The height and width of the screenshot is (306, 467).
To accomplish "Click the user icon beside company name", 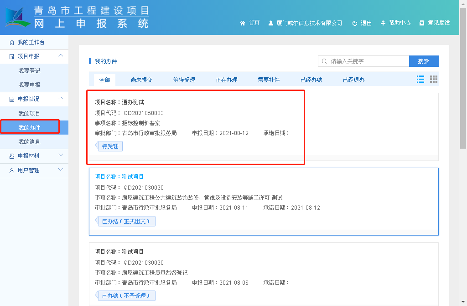I will [x=271, y=23].
